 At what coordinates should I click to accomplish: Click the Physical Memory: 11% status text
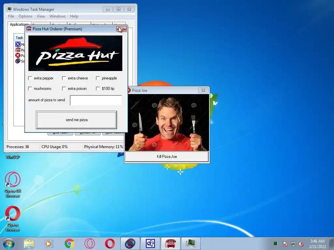tap(103, 147)
